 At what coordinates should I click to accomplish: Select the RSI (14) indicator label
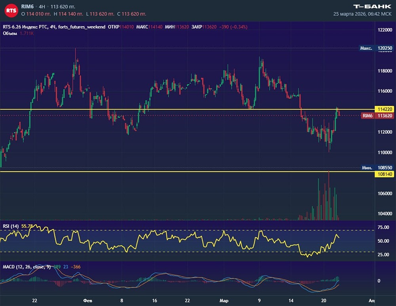11,226
